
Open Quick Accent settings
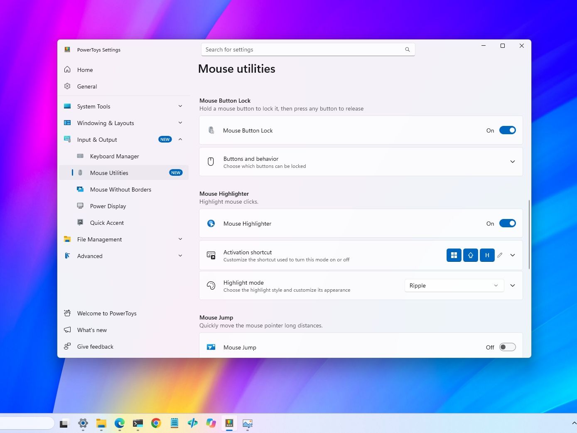tap(123, 223)
